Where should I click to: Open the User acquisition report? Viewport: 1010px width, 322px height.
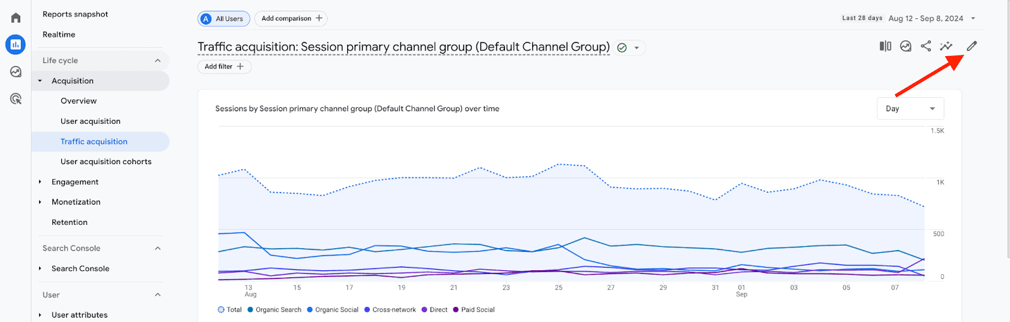[90, 121]
